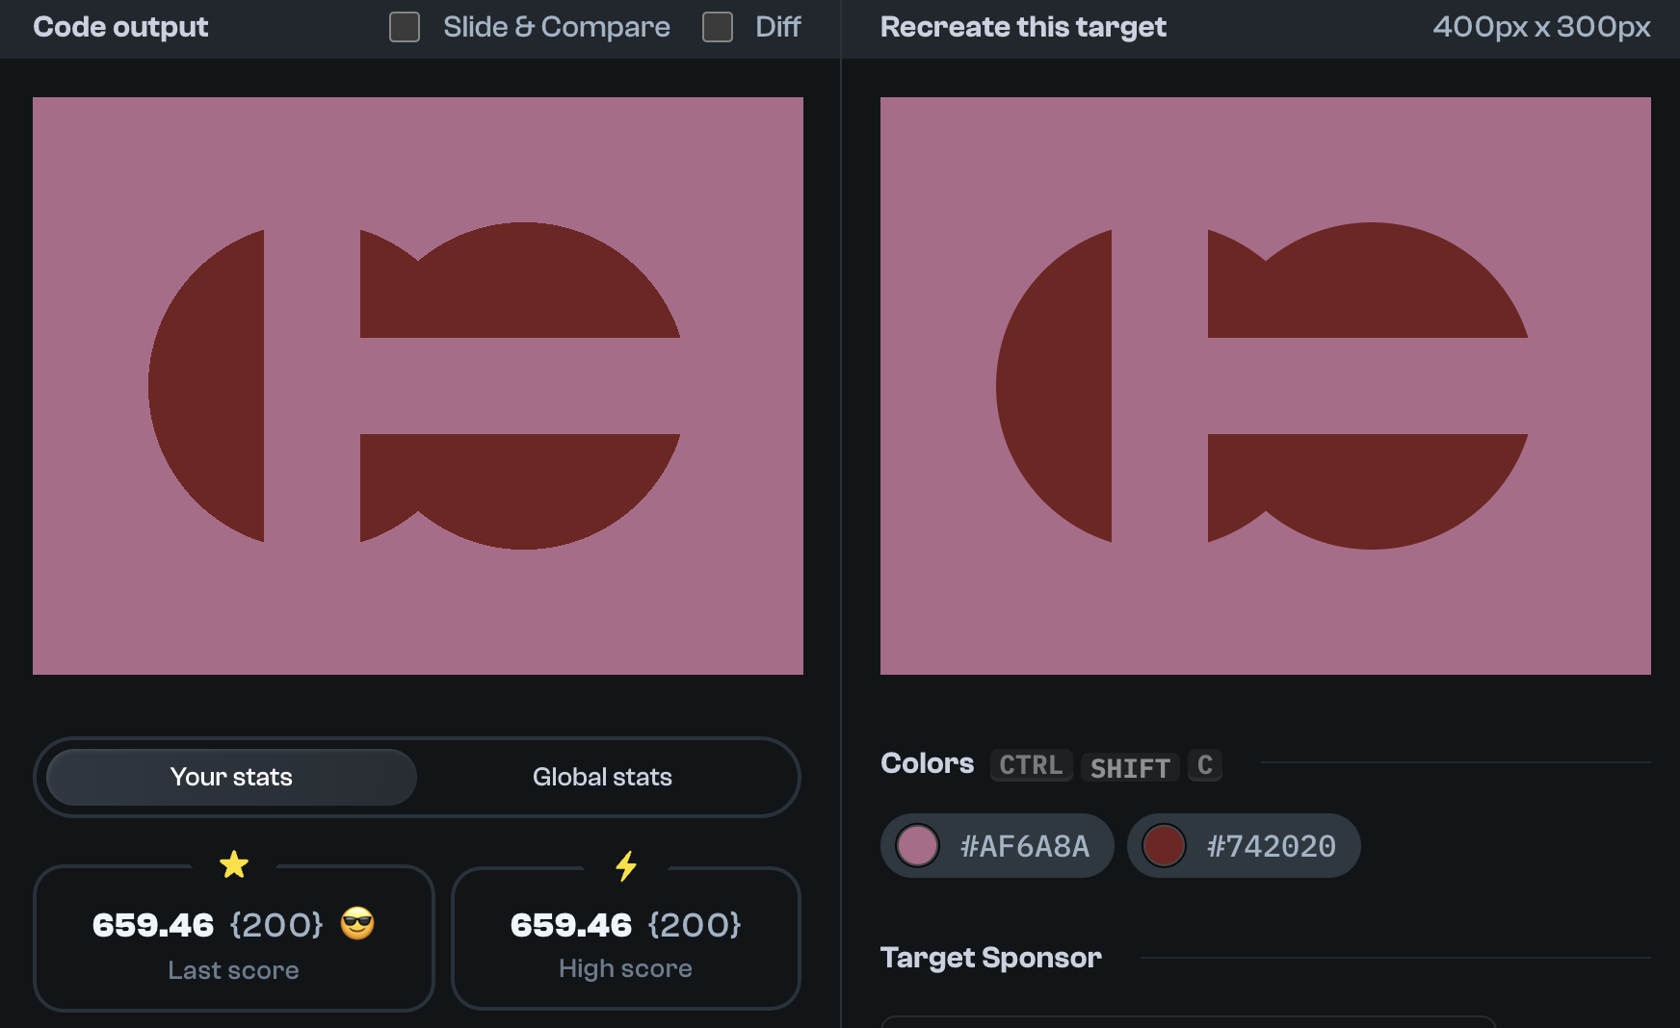Click the CTRL key hint badge

(1031, 765)
